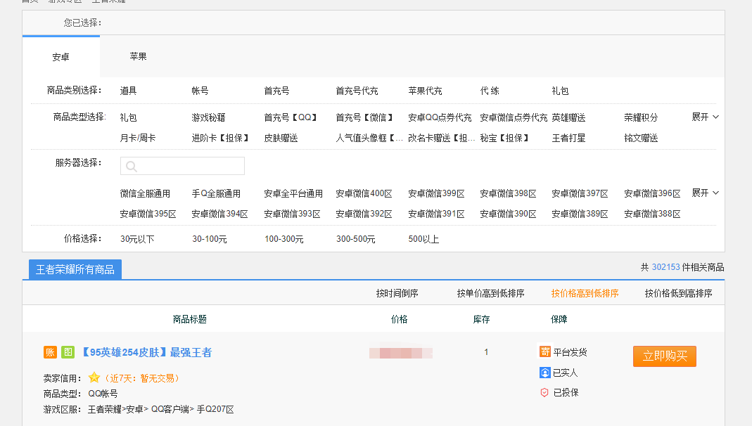Choose server 安卓微信398区

click(x=509, y=193)
